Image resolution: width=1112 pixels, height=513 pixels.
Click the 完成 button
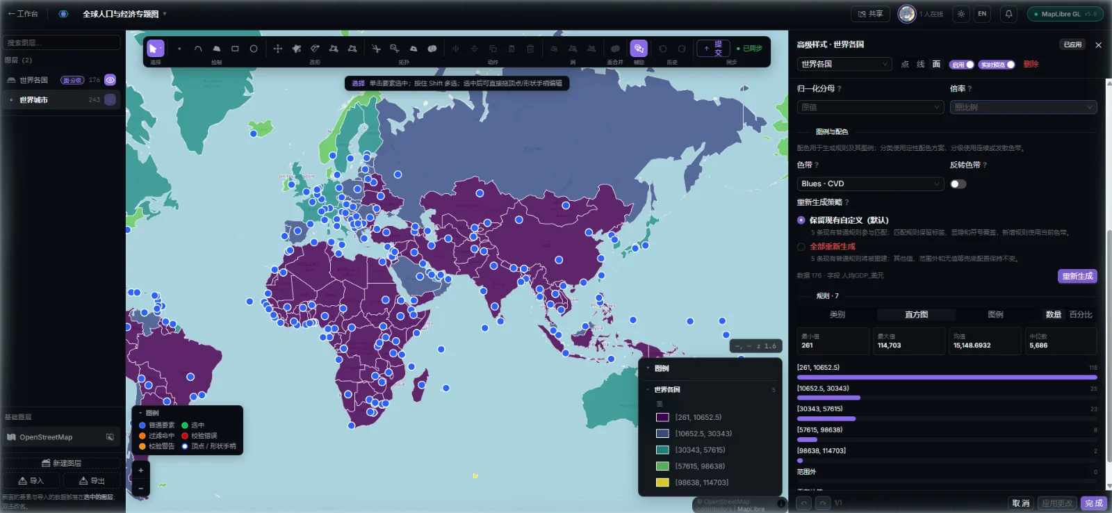pos(1094,503)
